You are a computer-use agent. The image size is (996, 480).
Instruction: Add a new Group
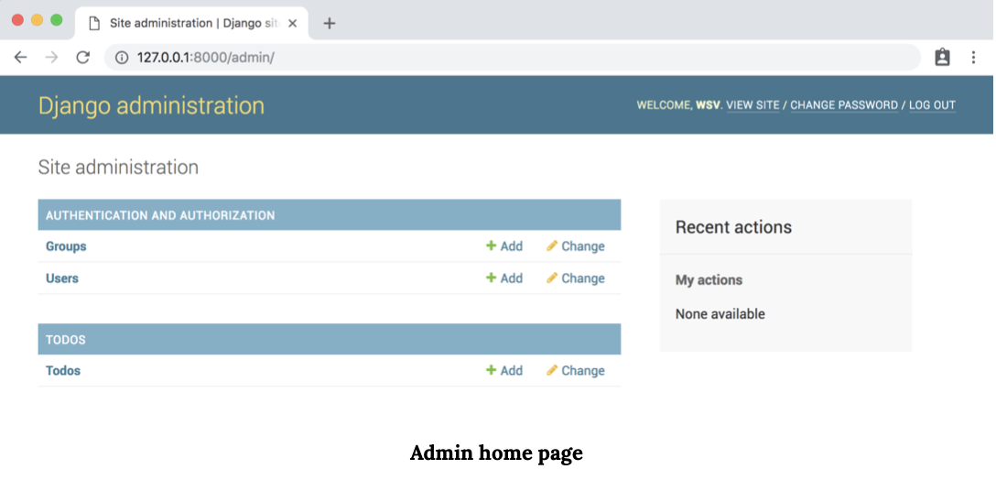coord(504,246)
